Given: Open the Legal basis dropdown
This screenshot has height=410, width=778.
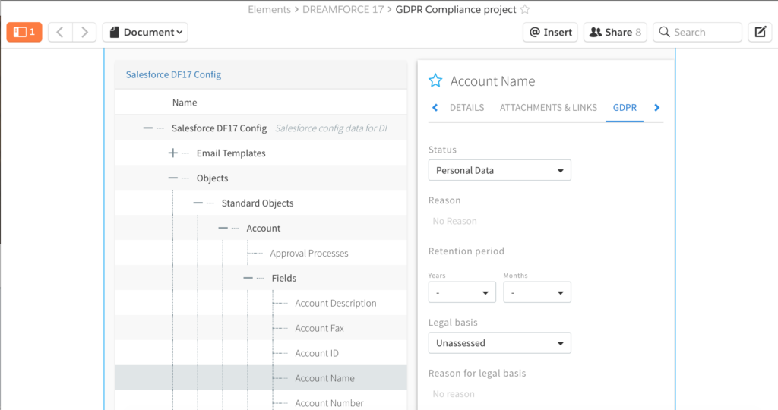Looking at the screenshot, I should (499, 343).
